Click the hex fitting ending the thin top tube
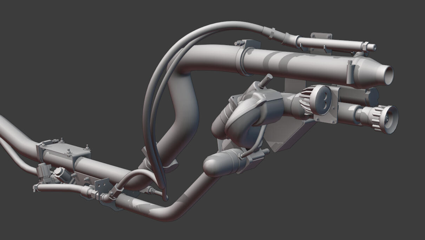Viewport: 425px width, 240px height. click(x=365, y=46)
